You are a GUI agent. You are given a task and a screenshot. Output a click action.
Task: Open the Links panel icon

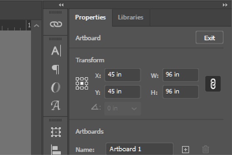point(56,24)
